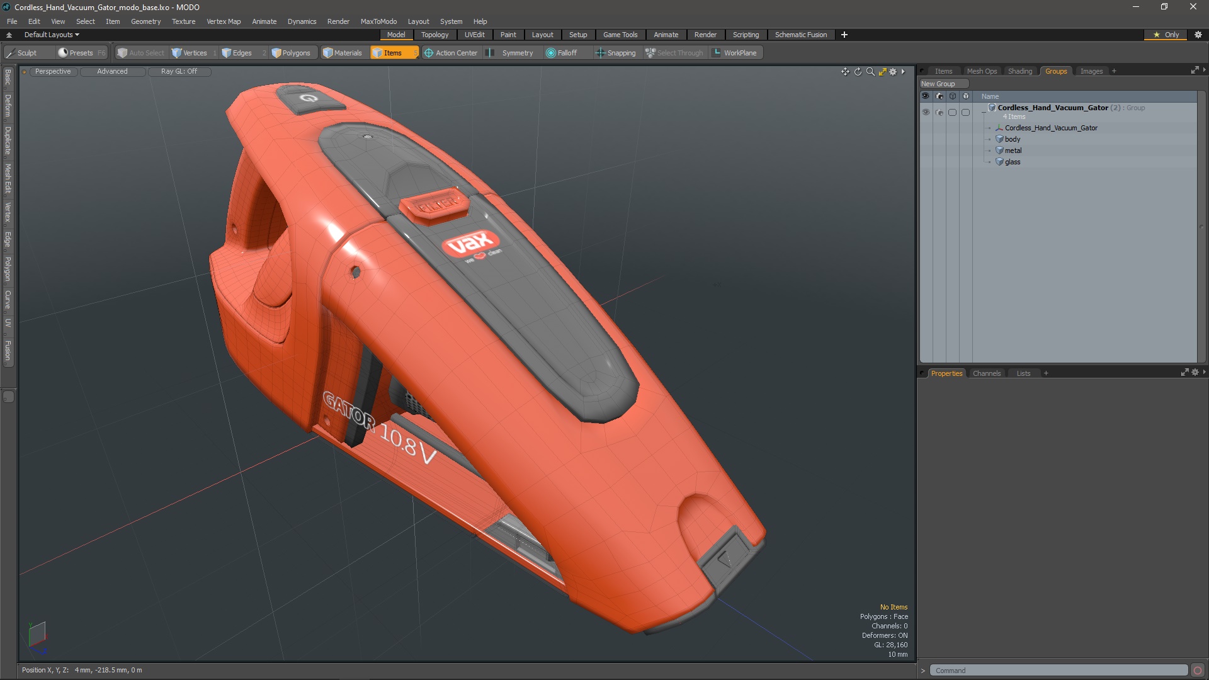The image size is (1209, 680).
Task: Toggle Ray GL: Off button
Action: tap(179, 71)
